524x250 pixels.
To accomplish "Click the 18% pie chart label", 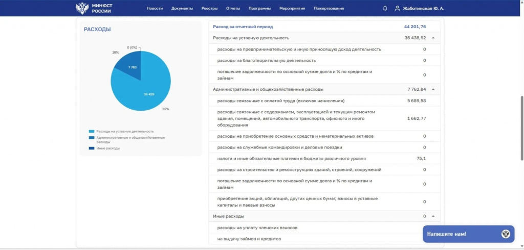I will click(x=115, y=53).
